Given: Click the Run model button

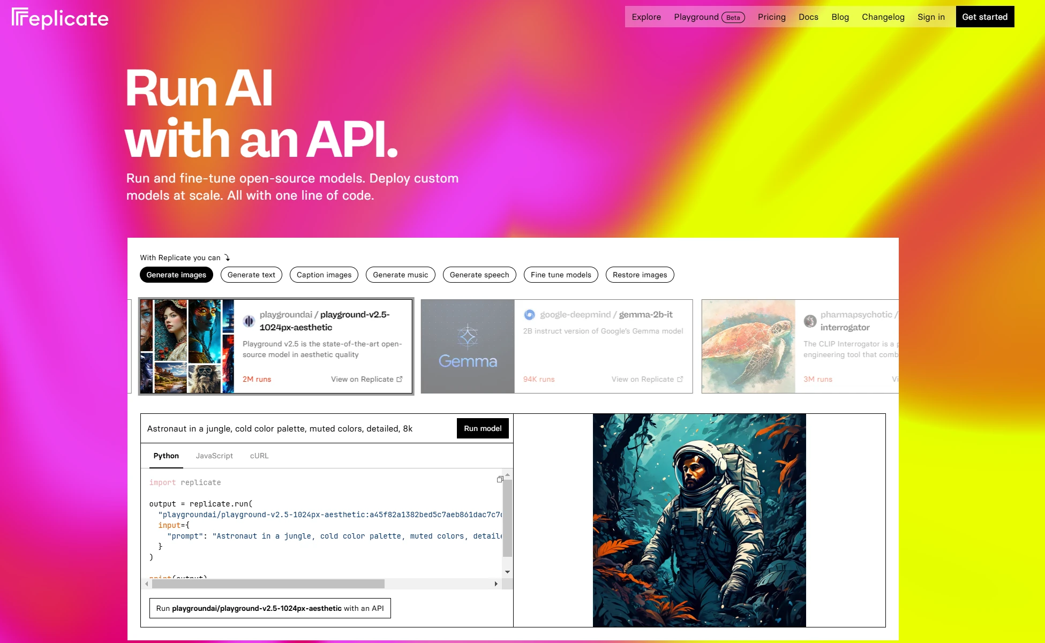Looking at the screenshot, I should coord(483,428).
